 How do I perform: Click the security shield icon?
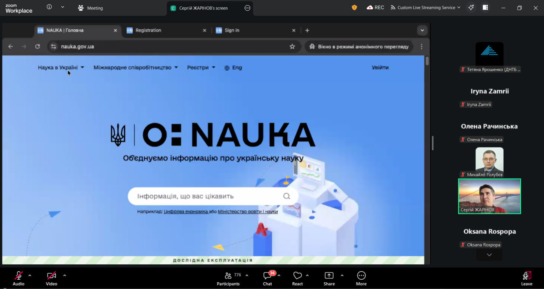354,8
